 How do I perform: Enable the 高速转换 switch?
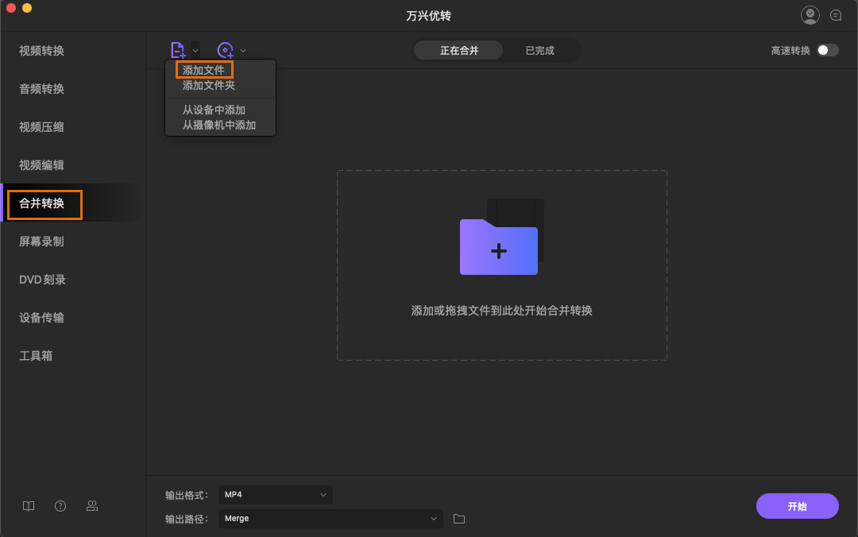pos(826,49)
